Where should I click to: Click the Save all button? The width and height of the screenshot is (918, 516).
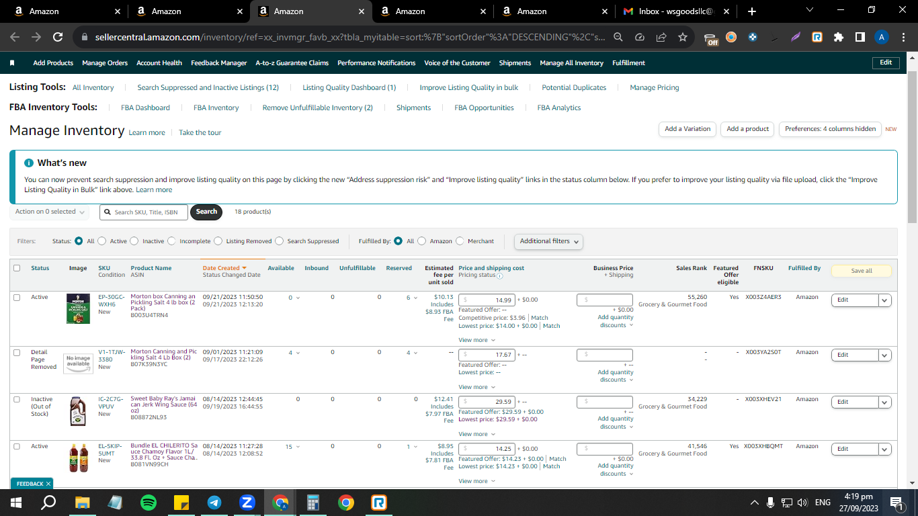pyautogui.click(x=862, y=271)
